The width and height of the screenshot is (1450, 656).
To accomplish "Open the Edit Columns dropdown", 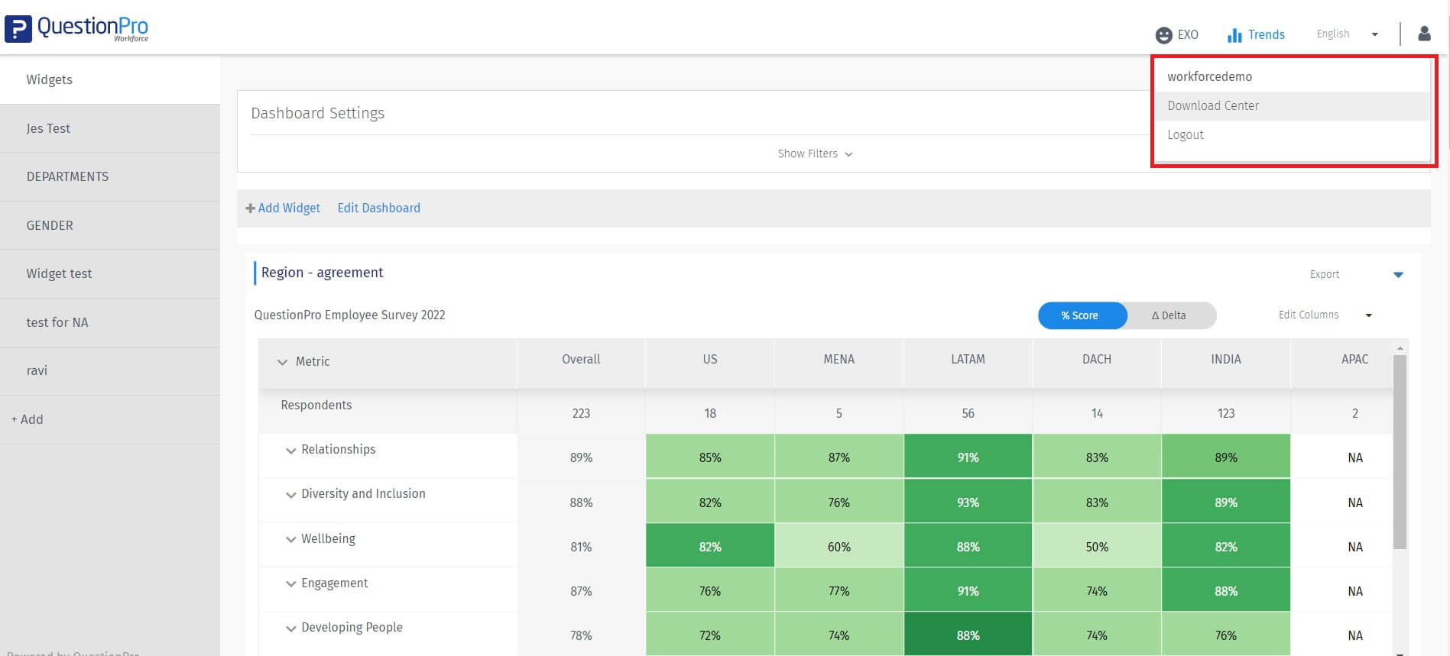I will coord(1325,315).
